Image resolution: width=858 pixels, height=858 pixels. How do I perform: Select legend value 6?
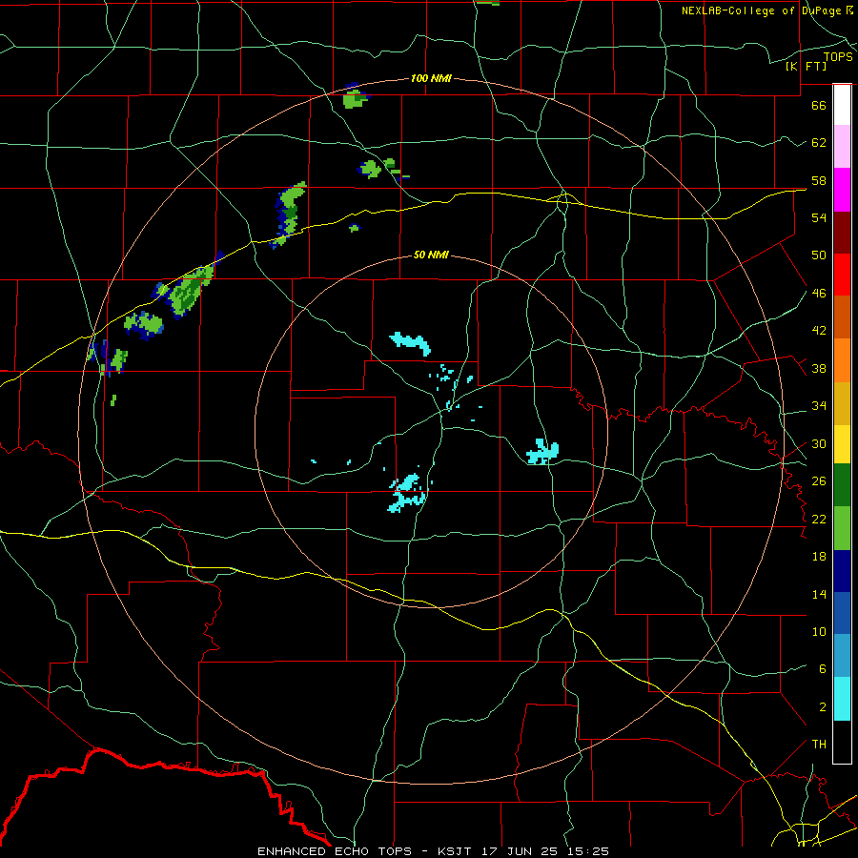point(823,669)
